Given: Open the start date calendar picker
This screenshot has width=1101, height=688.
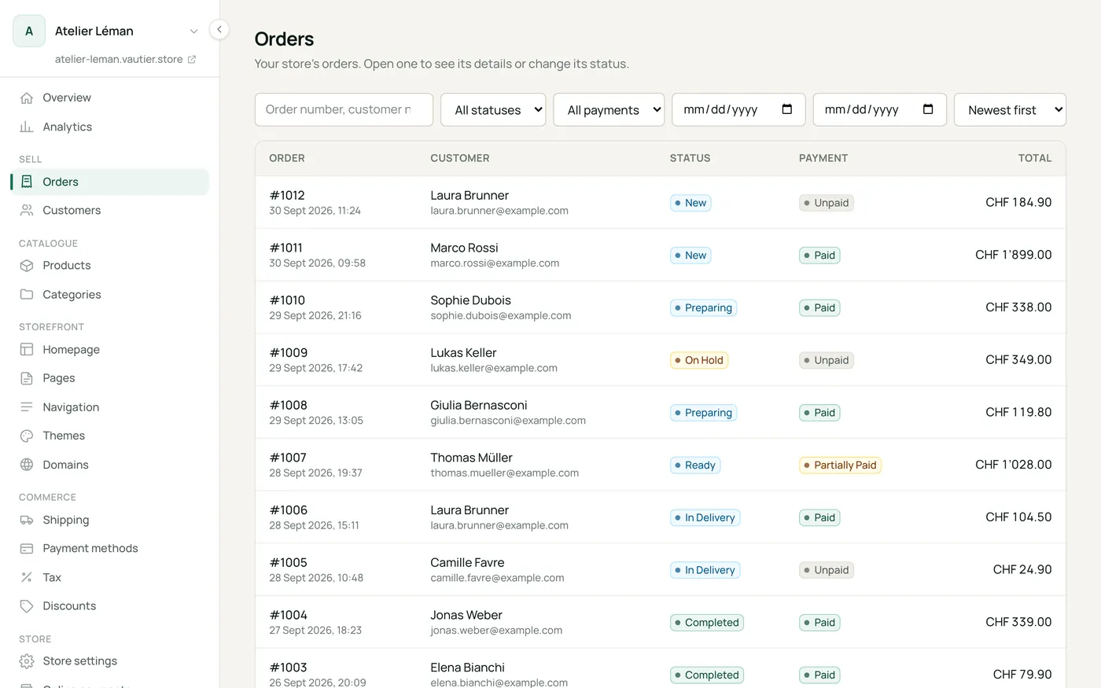Looking at the screenshot, I should point(787,109).
